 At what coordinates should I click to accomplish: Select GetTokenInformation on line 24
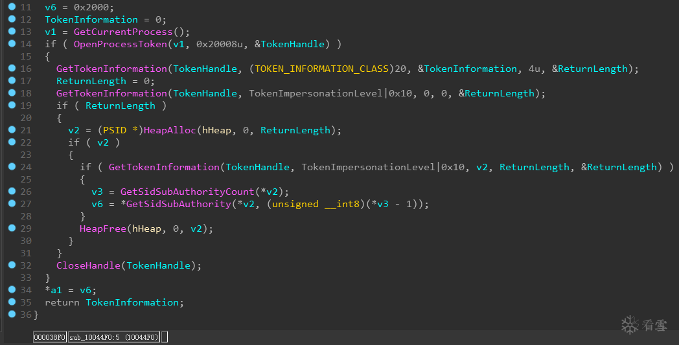point(164,167)
